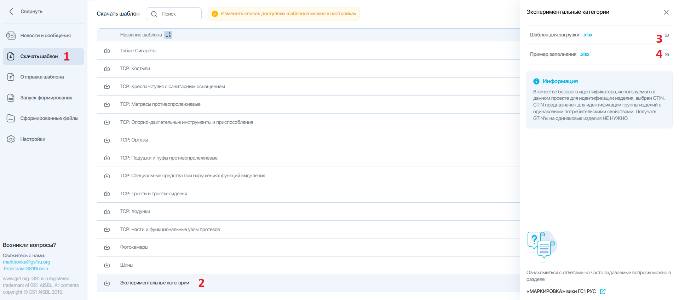Download Пример заполнения file icon

(x=667, y=54)
